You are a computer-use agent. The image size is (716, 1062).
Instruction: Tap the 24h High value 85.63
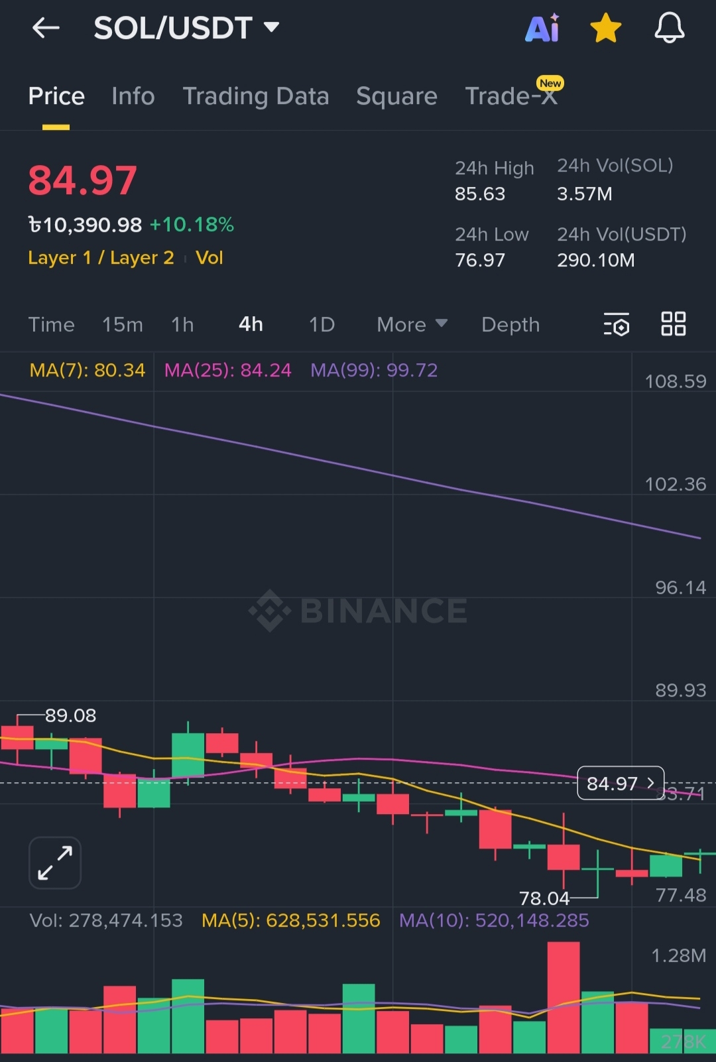pos(480,194)
